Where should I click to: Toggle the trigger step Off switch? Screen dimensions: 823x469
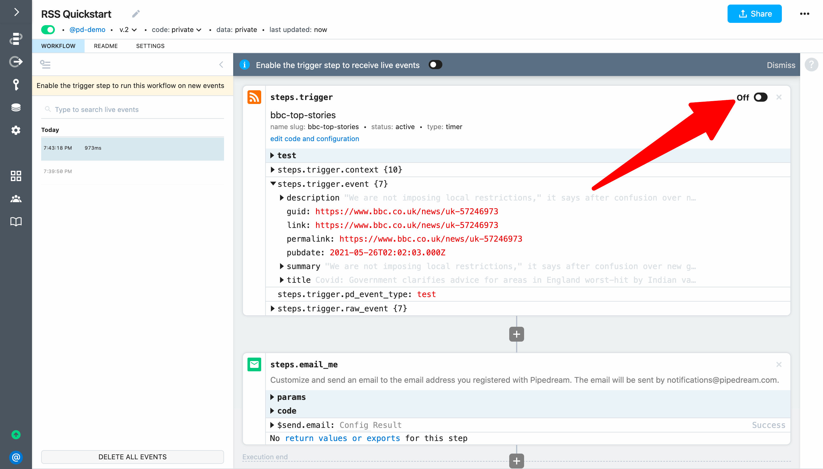tap(761, 97)
